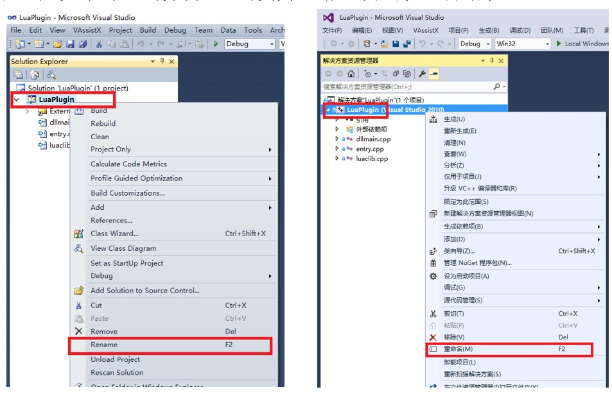Click Save All icon in left window toolbar
This screenshot has height=394, width=612.
[x=82, y=44]
